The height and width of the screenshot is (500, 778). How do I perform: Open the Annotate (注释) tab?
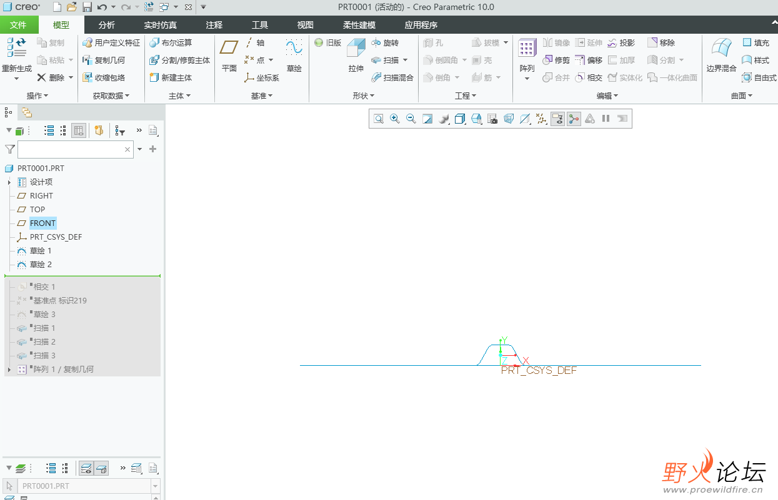(x=214, y=25)
